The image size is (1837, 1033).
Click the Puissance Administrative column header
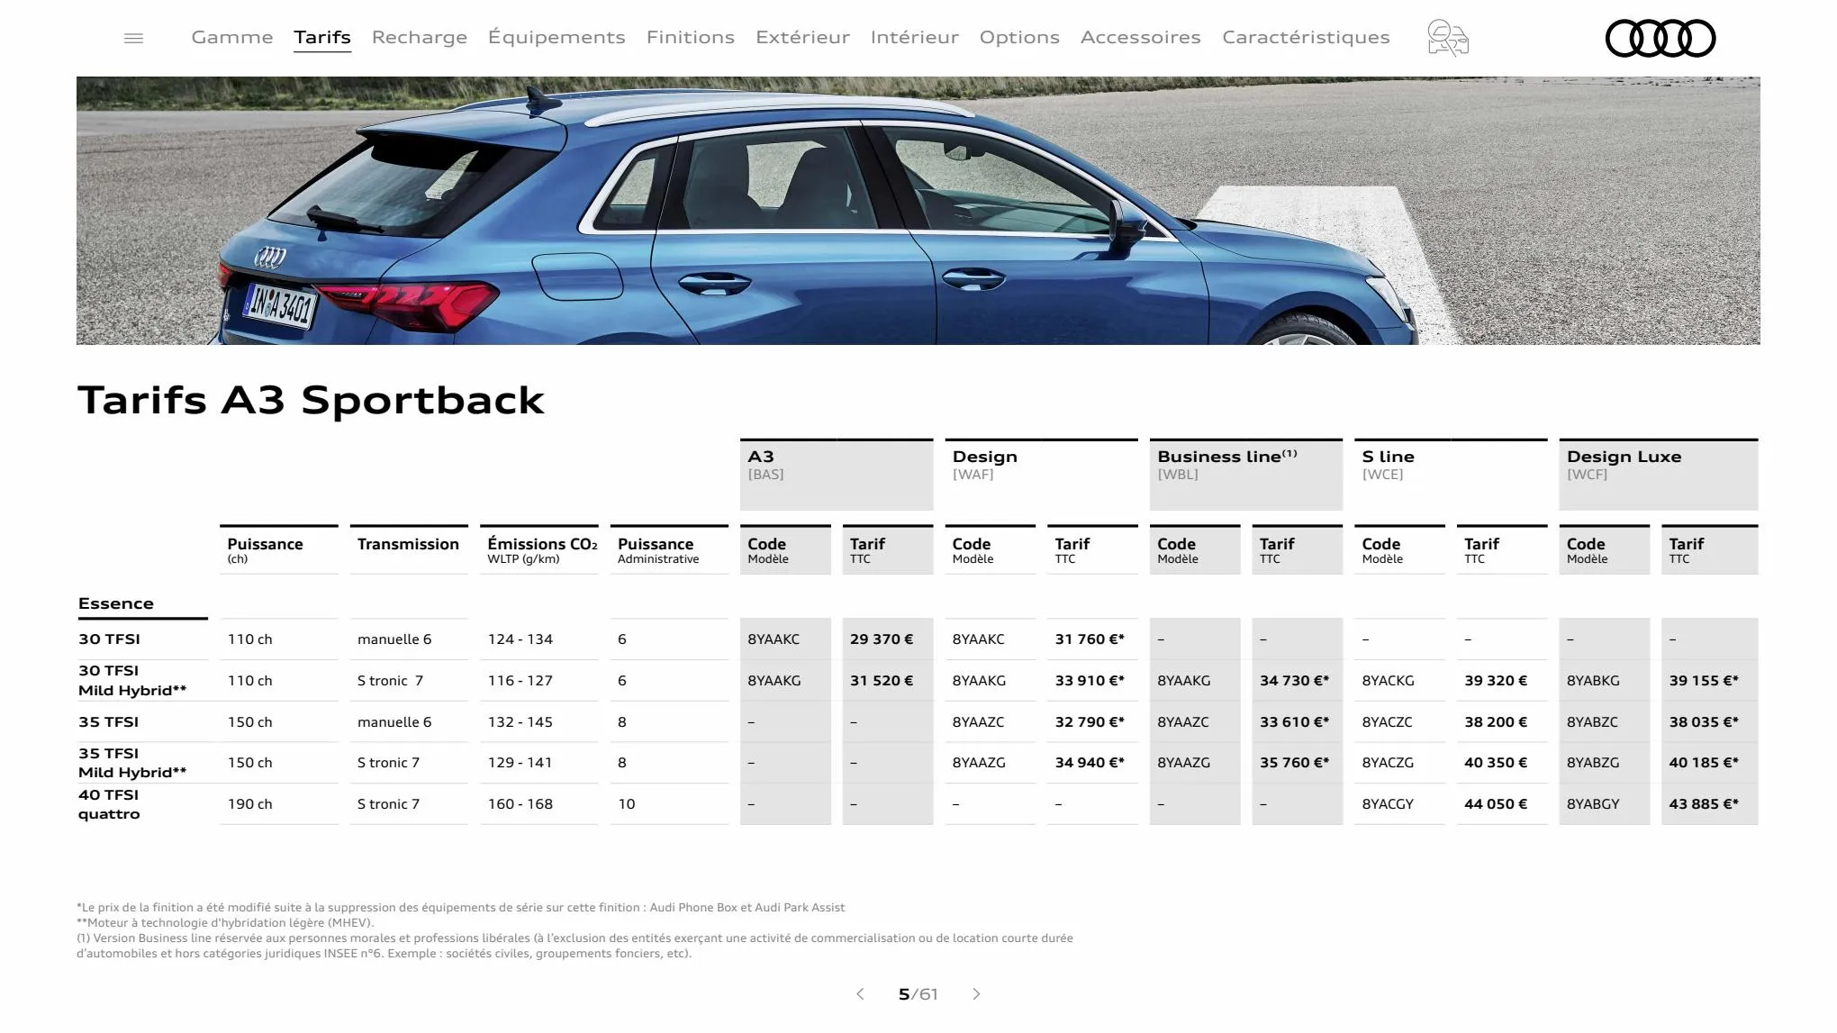pyautogui.click(x=669, y=550)
